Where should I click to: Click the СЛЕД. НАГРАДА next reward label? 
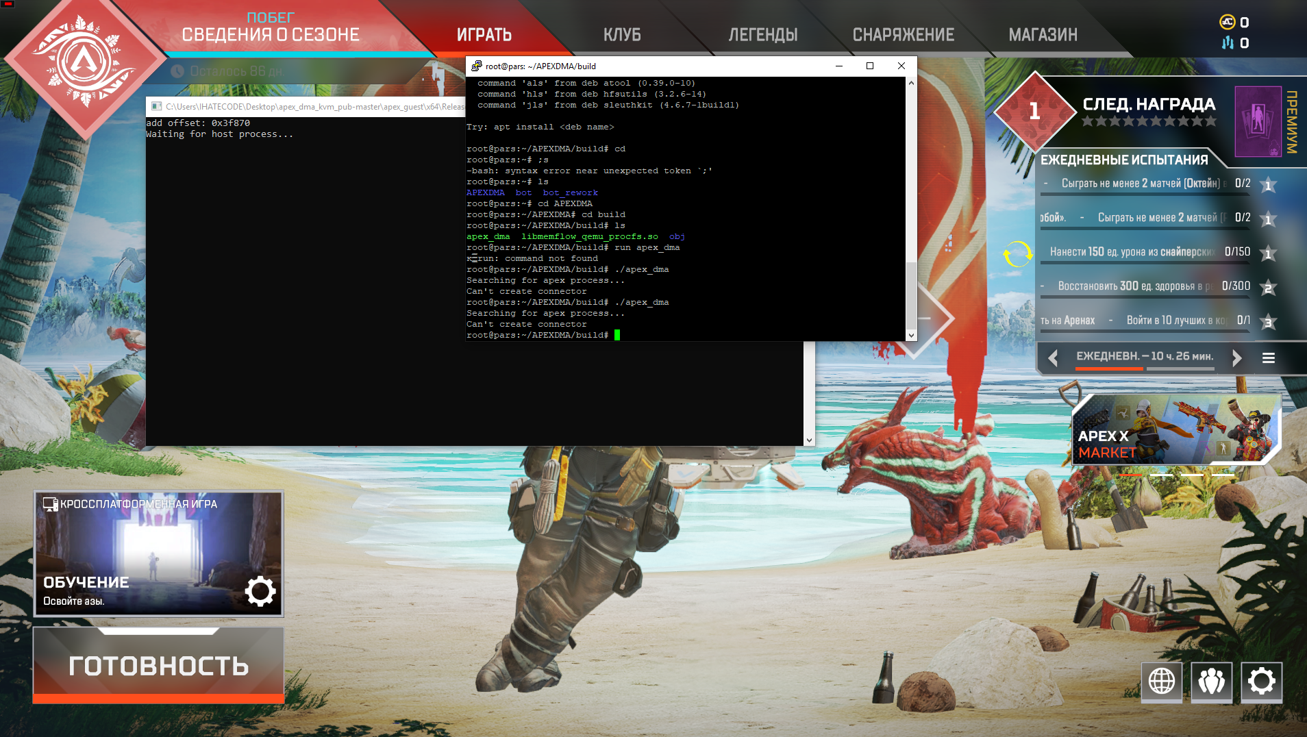click(1149, 104)
